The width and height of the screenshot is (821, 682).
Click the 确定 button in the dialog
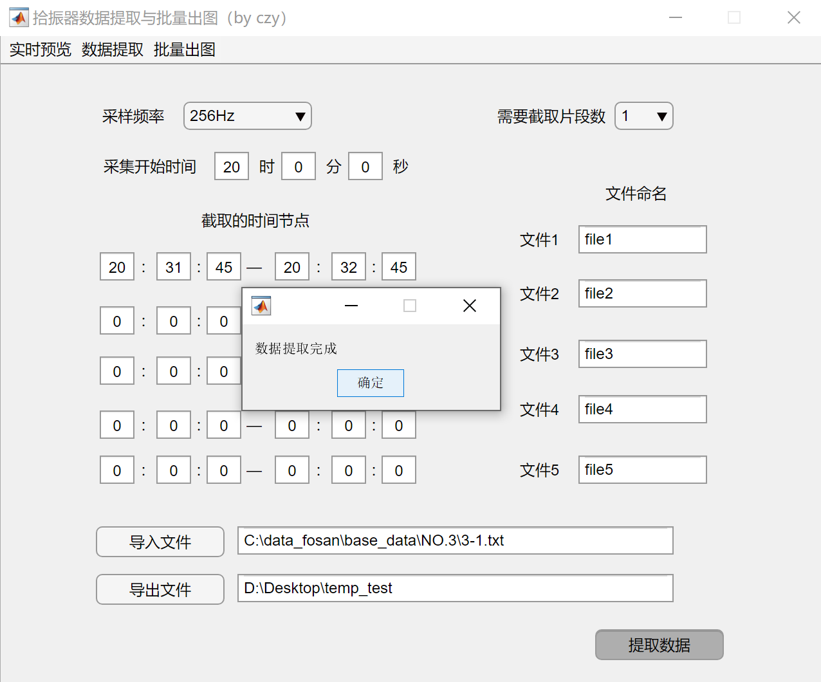click(370, 383)
